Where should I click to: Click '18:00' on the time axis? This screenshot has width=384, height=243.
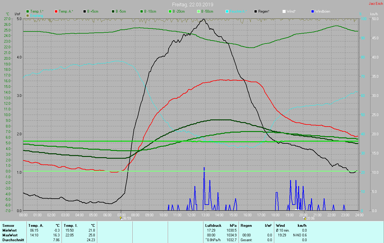pos(275,215)
